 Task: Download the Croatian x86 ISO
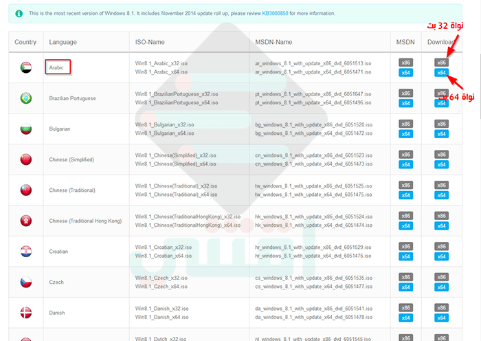[441, 246]
